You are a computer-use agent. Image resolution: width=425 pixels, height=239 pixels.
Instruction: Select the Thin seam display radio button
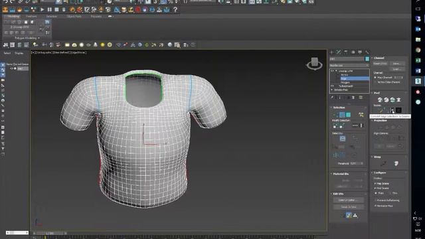coord(390,193)
